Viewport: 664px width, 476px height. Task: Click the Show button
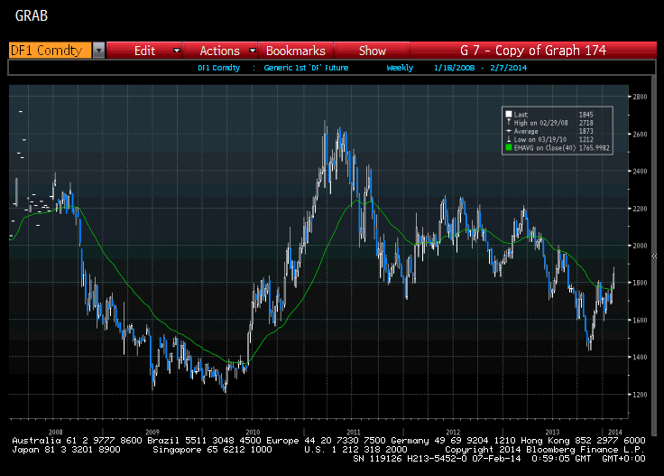pos(373,51)
